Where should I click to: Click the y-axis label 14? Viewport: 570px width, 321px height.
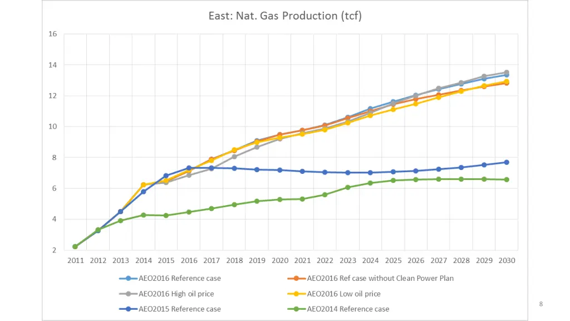[x=53, y=65]
